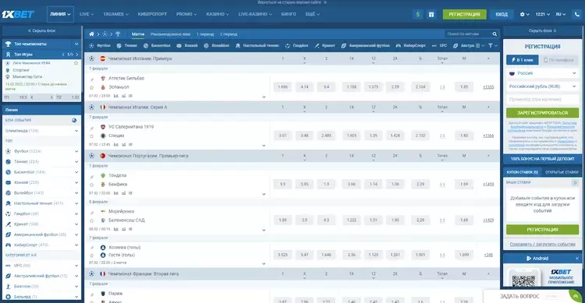Switch to the Открытые ставки tab
This screenshot has width=585, height=303.
[562, 172]
